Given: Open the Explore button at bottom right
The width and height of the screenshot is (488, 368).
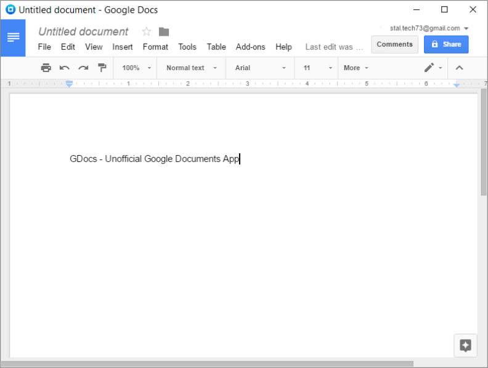Looking at the screenshot, I should tap(465, 345).
